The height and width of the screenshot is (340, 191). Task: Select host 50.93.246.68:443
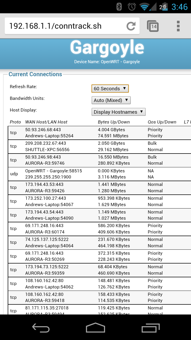coord(43,130)
